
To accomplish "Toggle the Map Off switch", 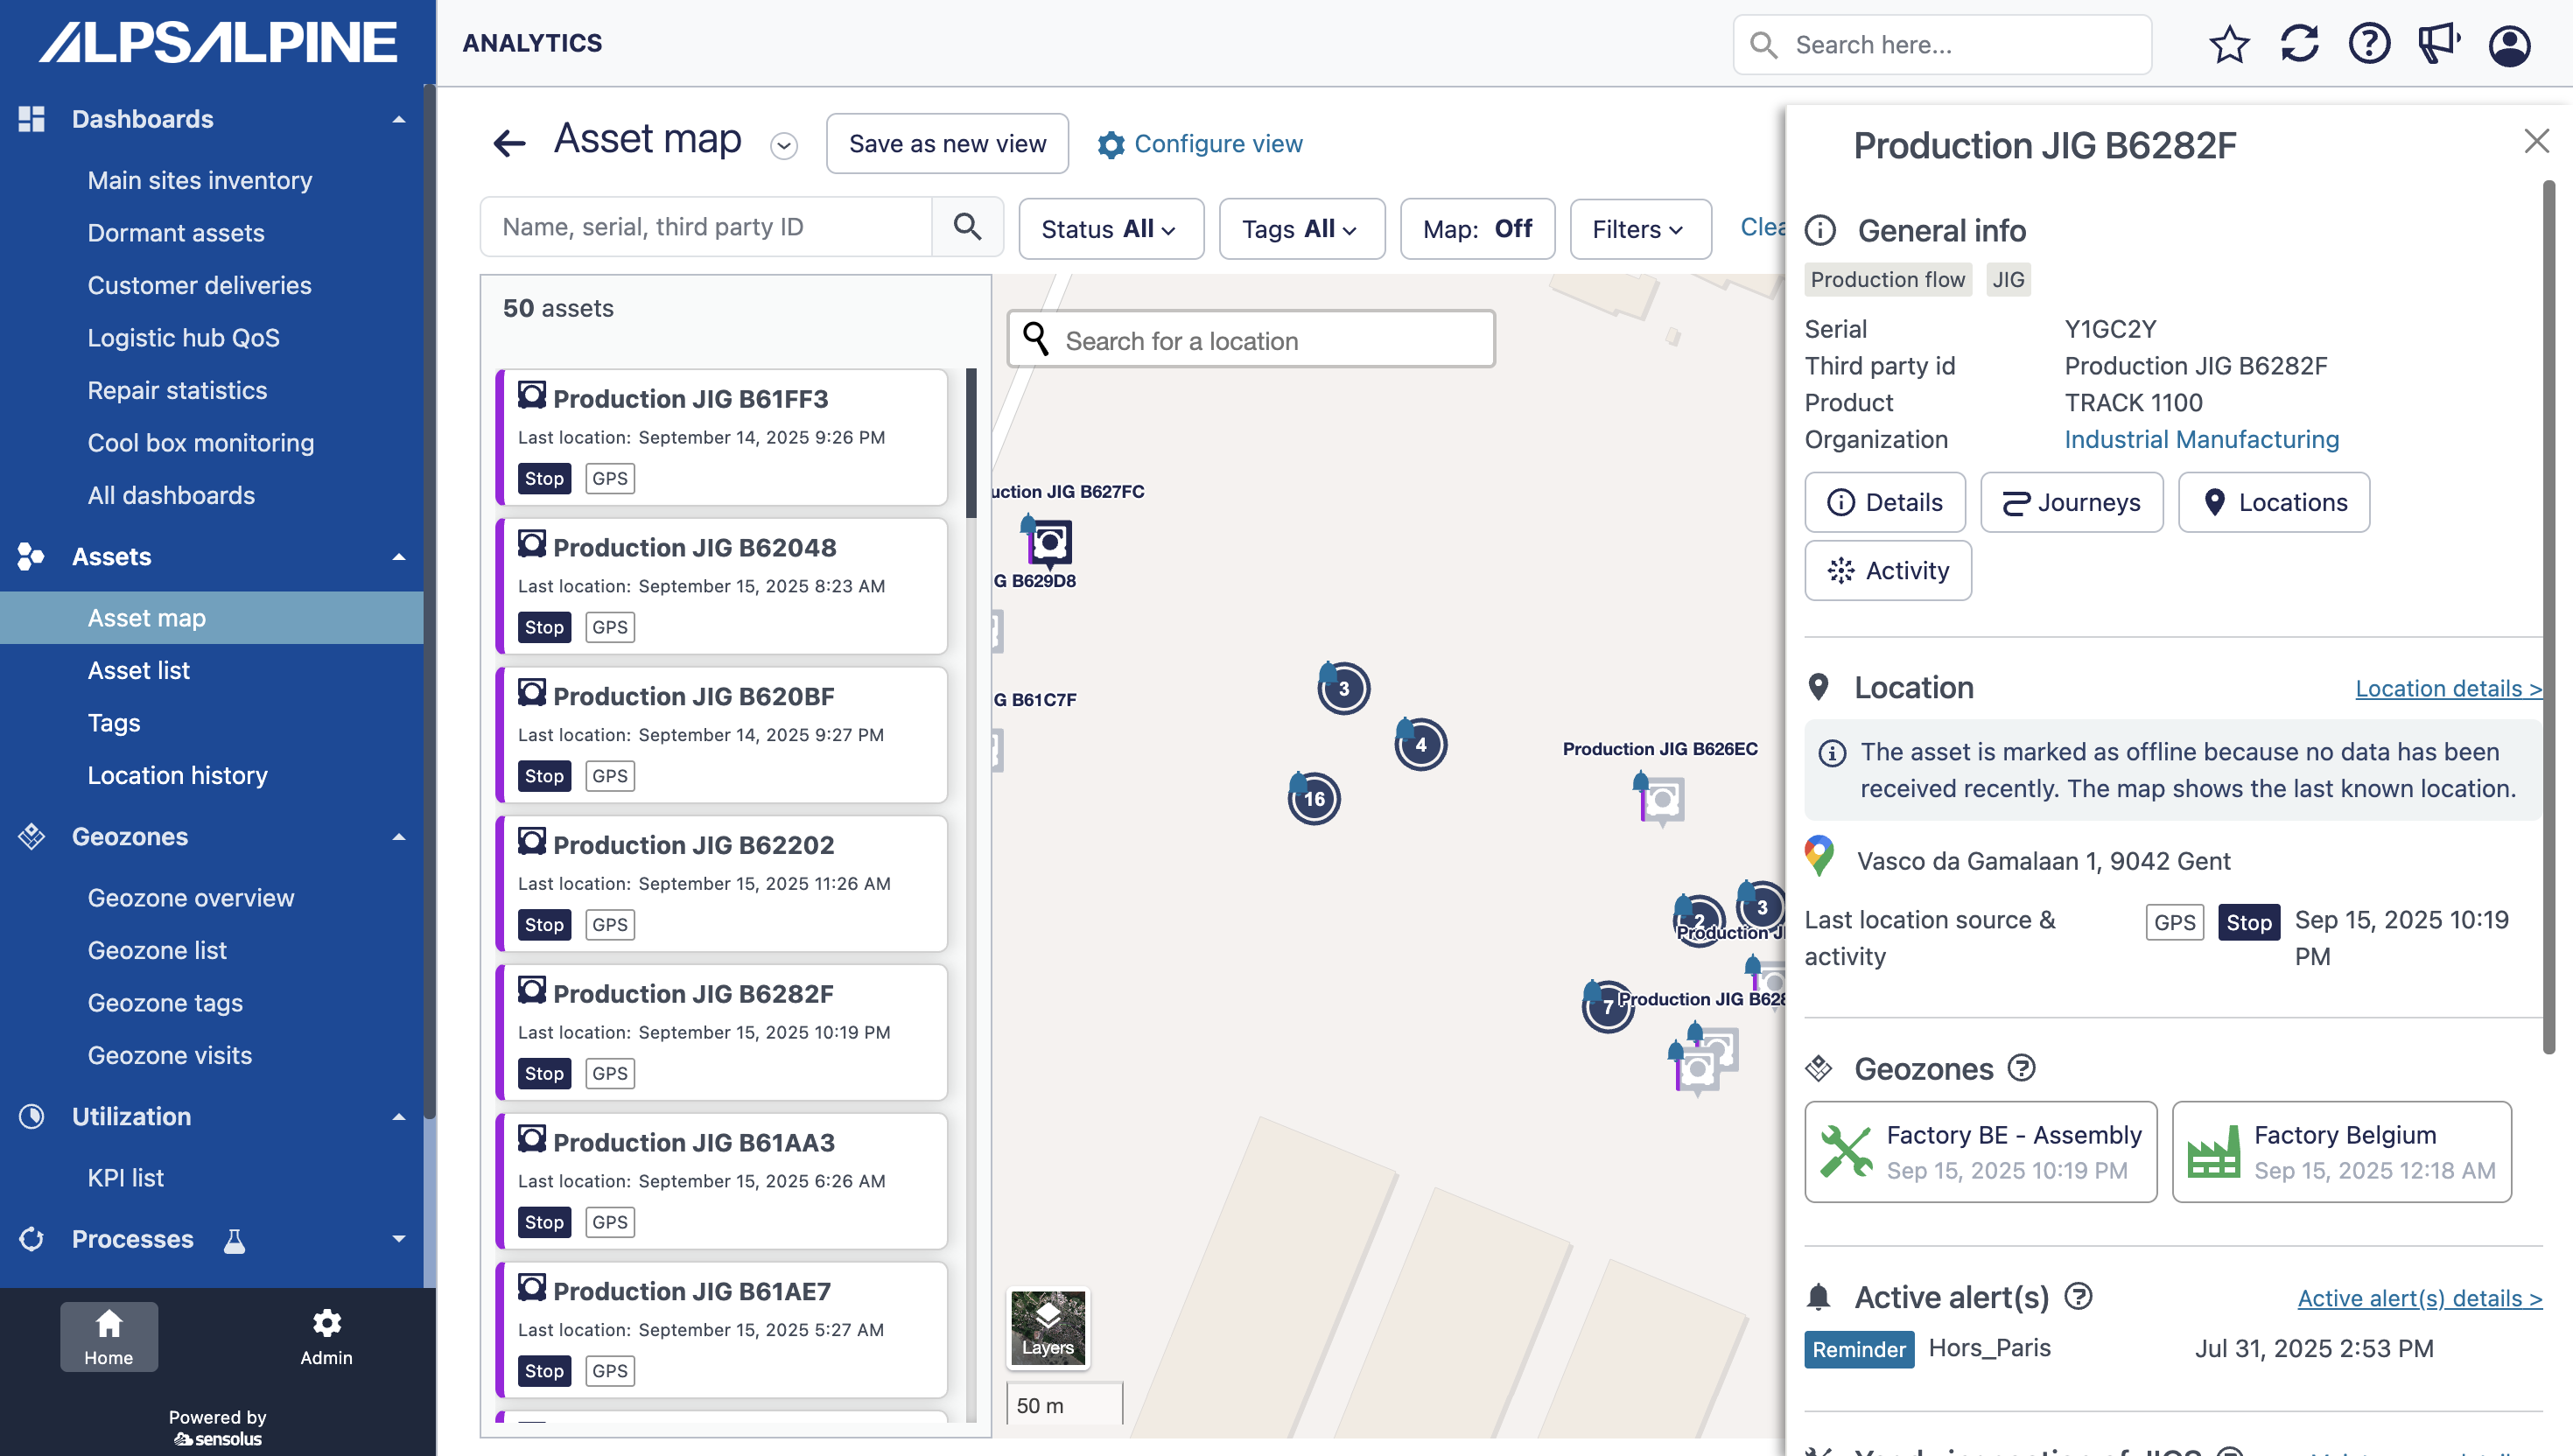I will (x=1477, y=229).
